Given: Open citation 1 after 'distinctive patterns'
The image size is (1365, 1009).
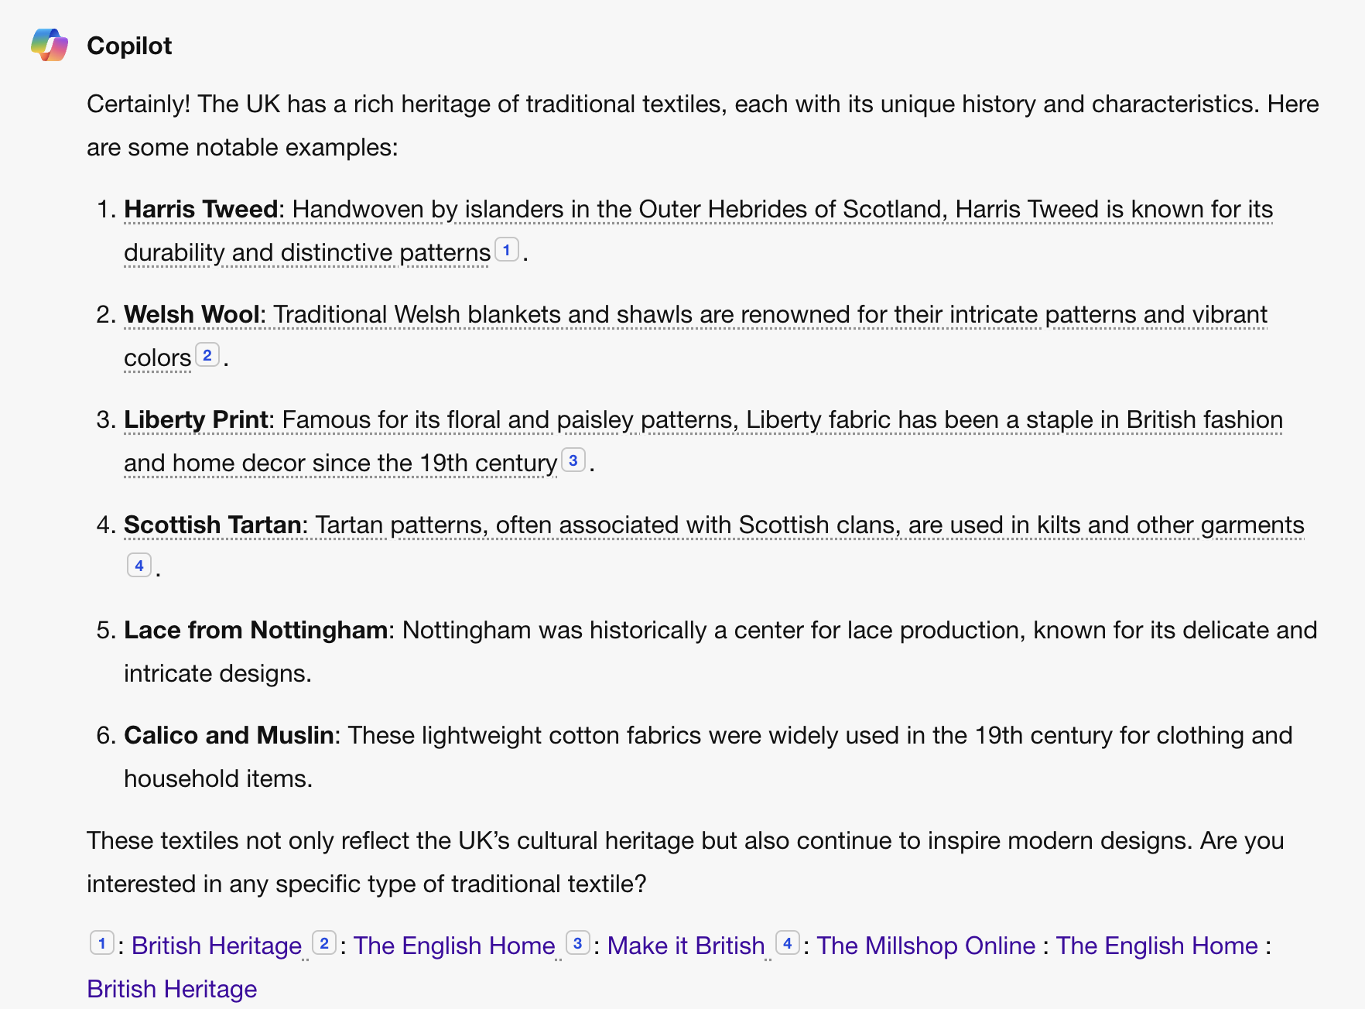Looking at the screenshot, I should pos(507,250).
